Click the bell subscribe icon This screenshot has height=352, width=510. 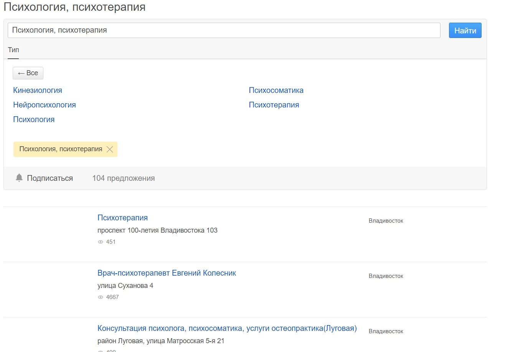[x=19, y=178]
